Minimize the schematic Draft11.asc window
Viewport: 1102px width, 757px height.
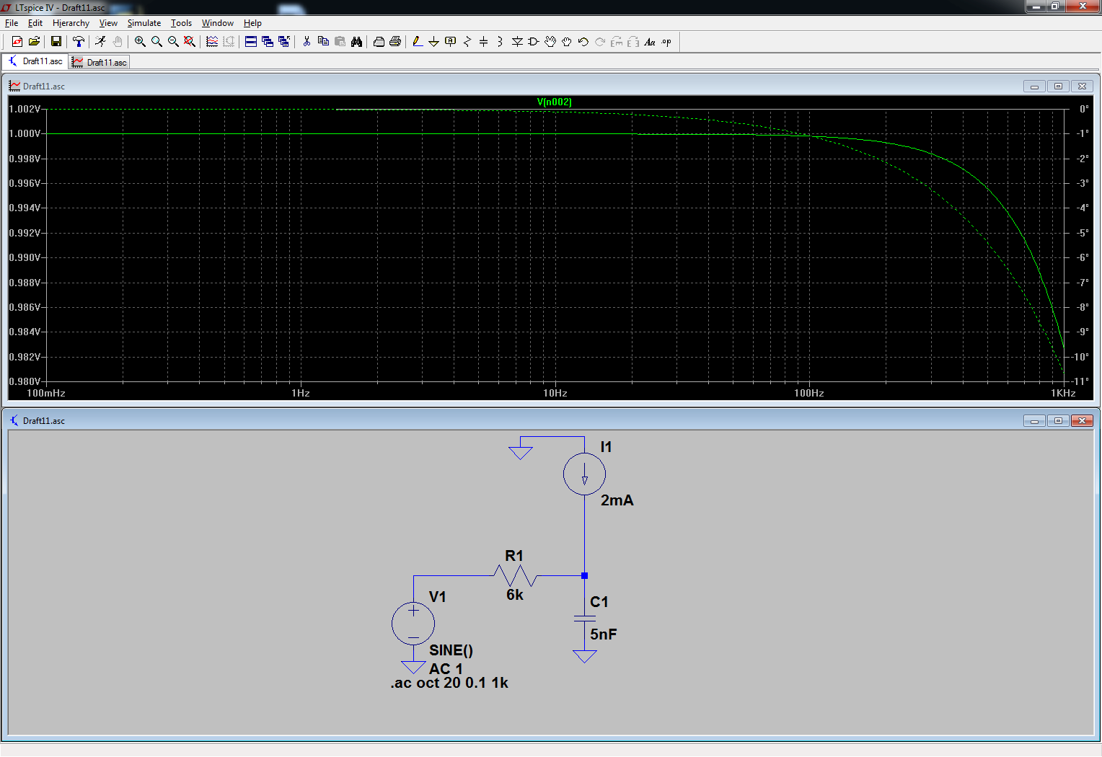point(1034,421)
